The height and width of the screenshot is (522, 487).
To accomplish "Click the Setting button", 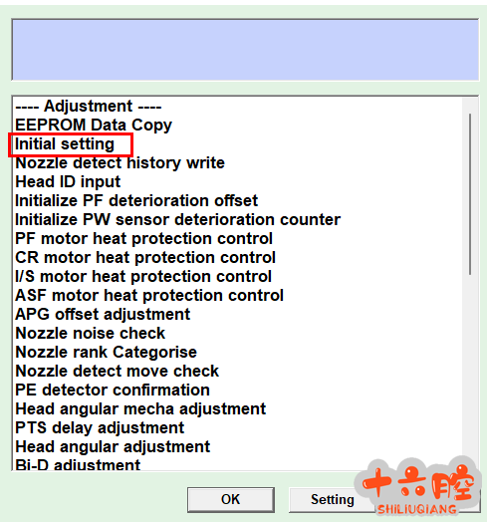I will tap(333, 500).
